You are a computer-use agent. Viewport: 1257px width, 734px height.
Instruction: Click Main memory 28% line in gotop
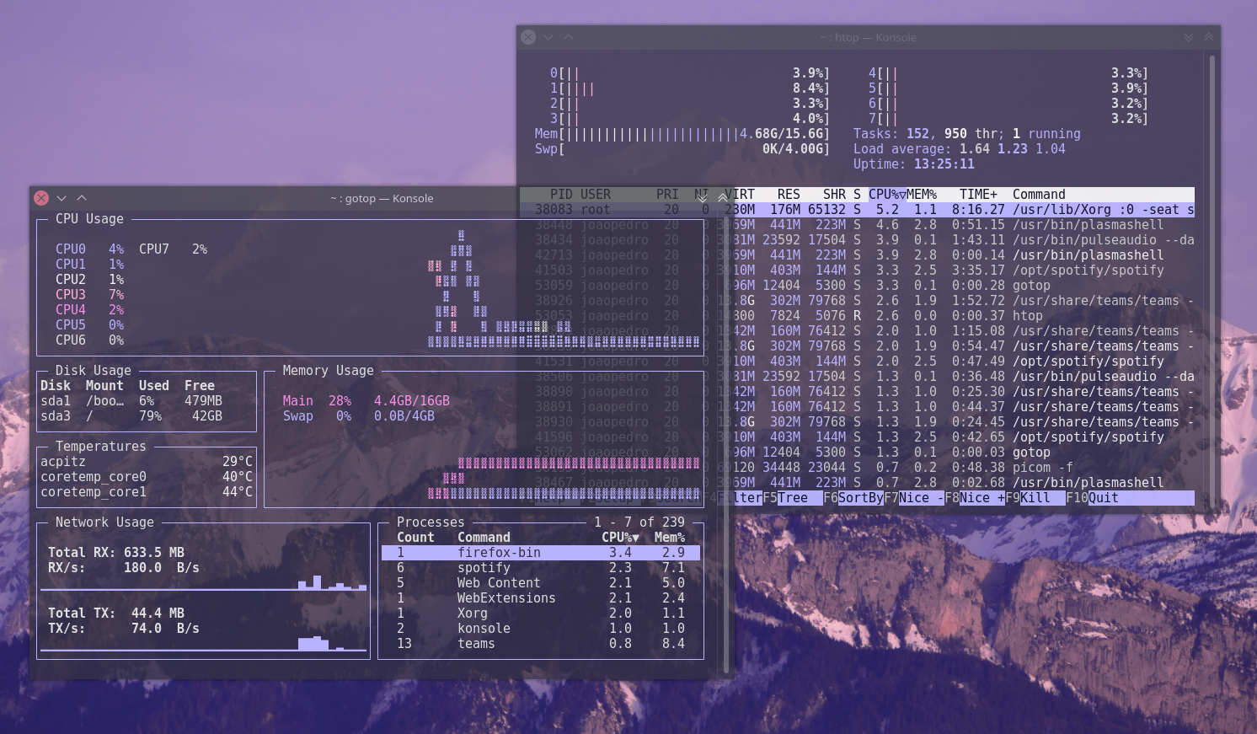[366, 401]
